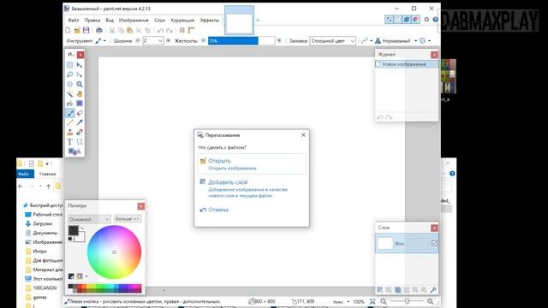
Task: Select the Magic Wand tool
Action: pos(70,94)
